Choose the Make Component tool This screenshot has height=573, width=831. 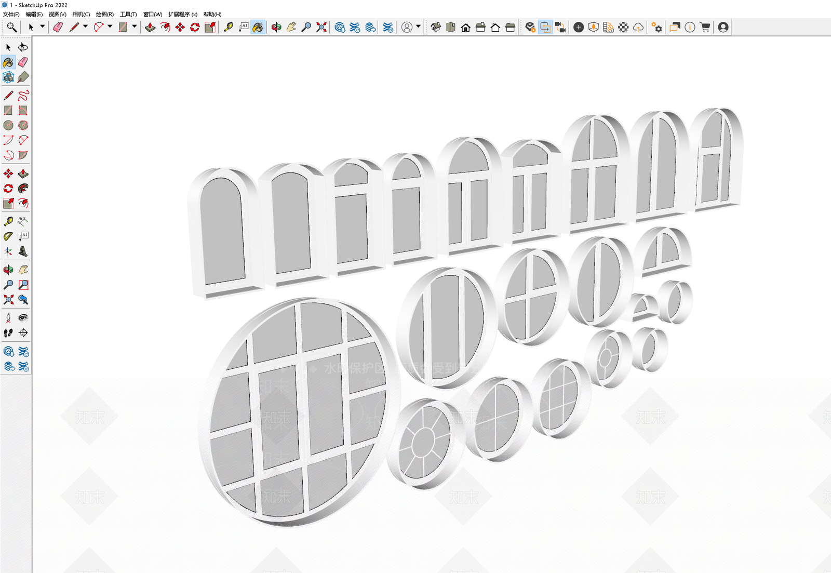8,77
